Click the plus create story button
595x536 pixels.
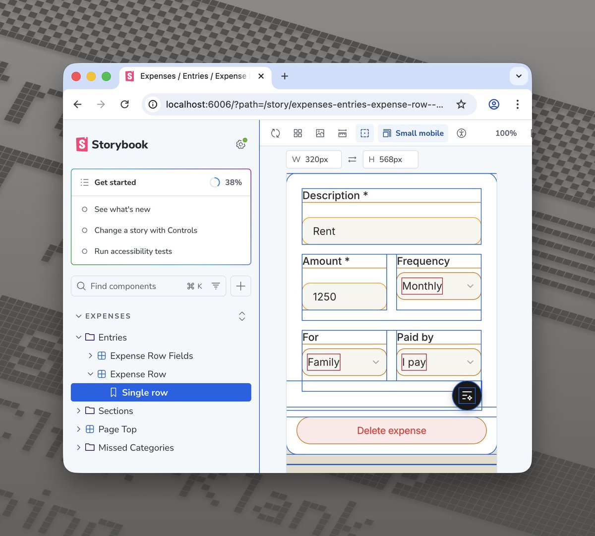click(x=240, y=286)
